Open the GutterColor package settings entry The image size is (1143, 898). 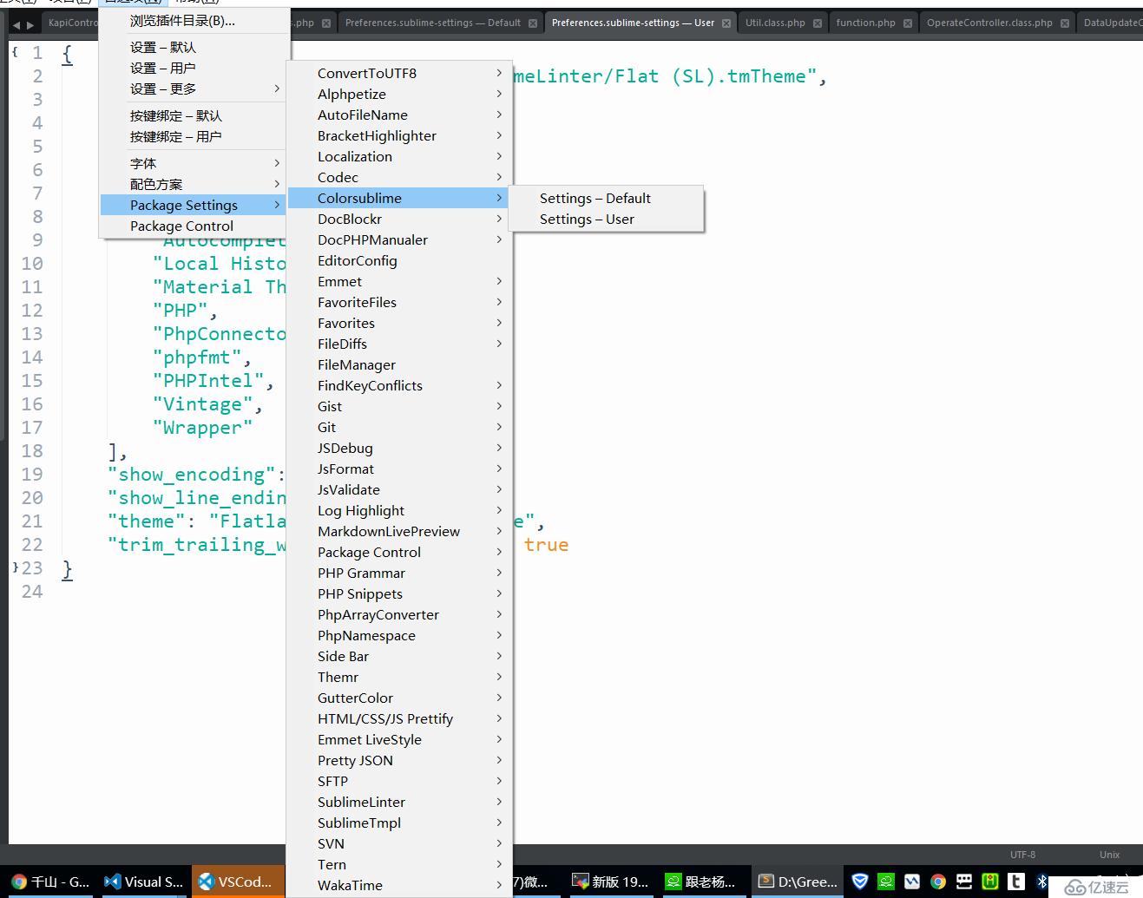click(x=399, y=698)
